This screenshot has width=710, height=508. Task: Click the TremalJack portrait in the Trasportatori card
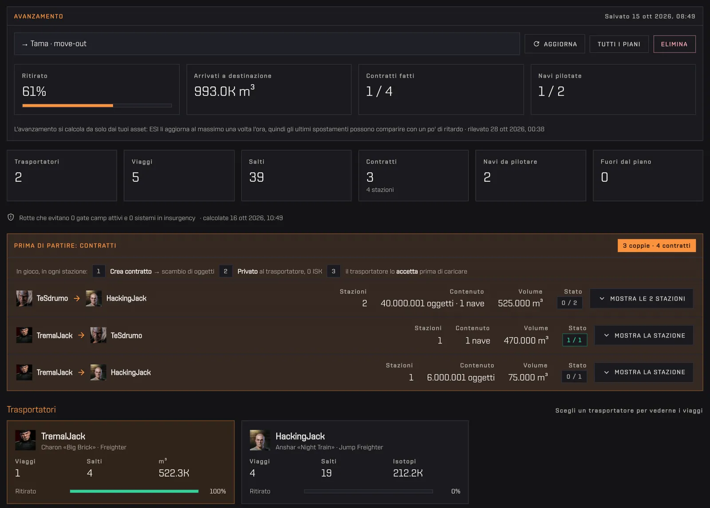25,440
